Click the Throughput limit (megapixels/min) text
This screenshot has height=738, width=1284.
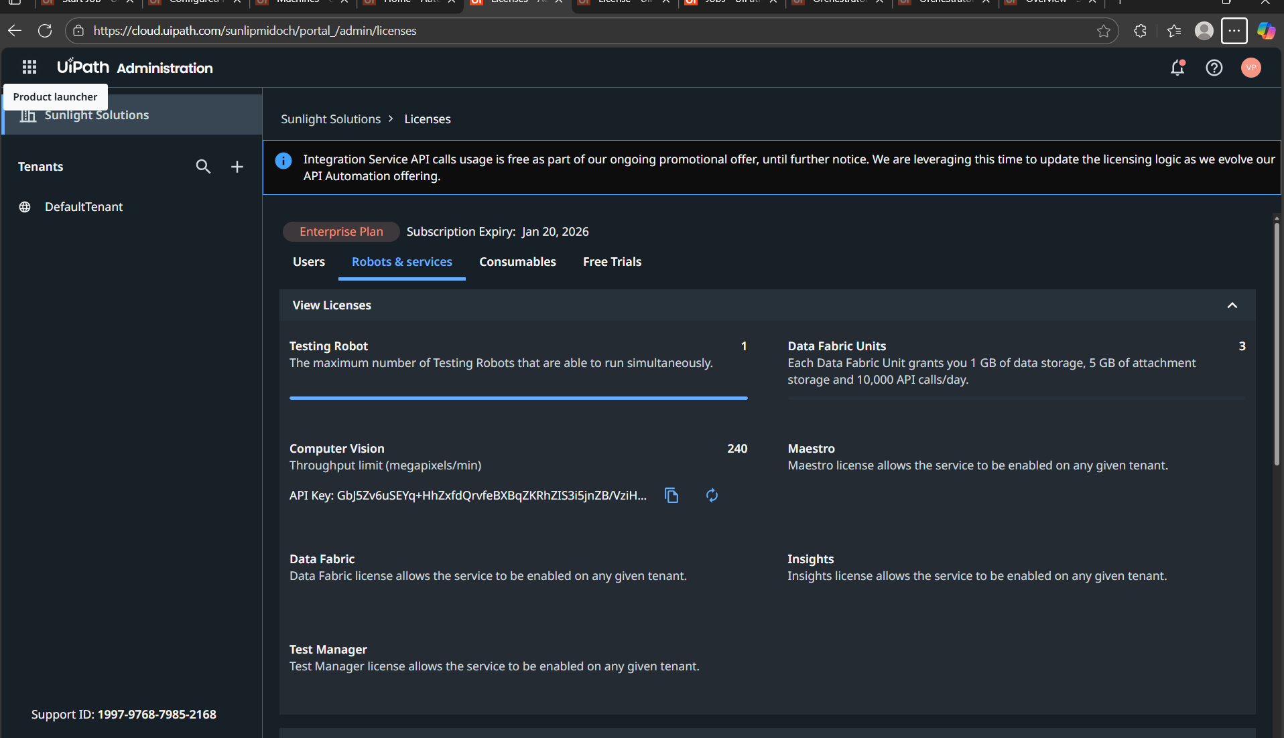pos(385,465)
